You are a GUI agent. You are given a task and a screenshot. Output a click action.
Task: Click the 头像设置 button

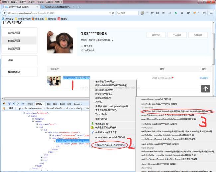[x=198, y=35]
